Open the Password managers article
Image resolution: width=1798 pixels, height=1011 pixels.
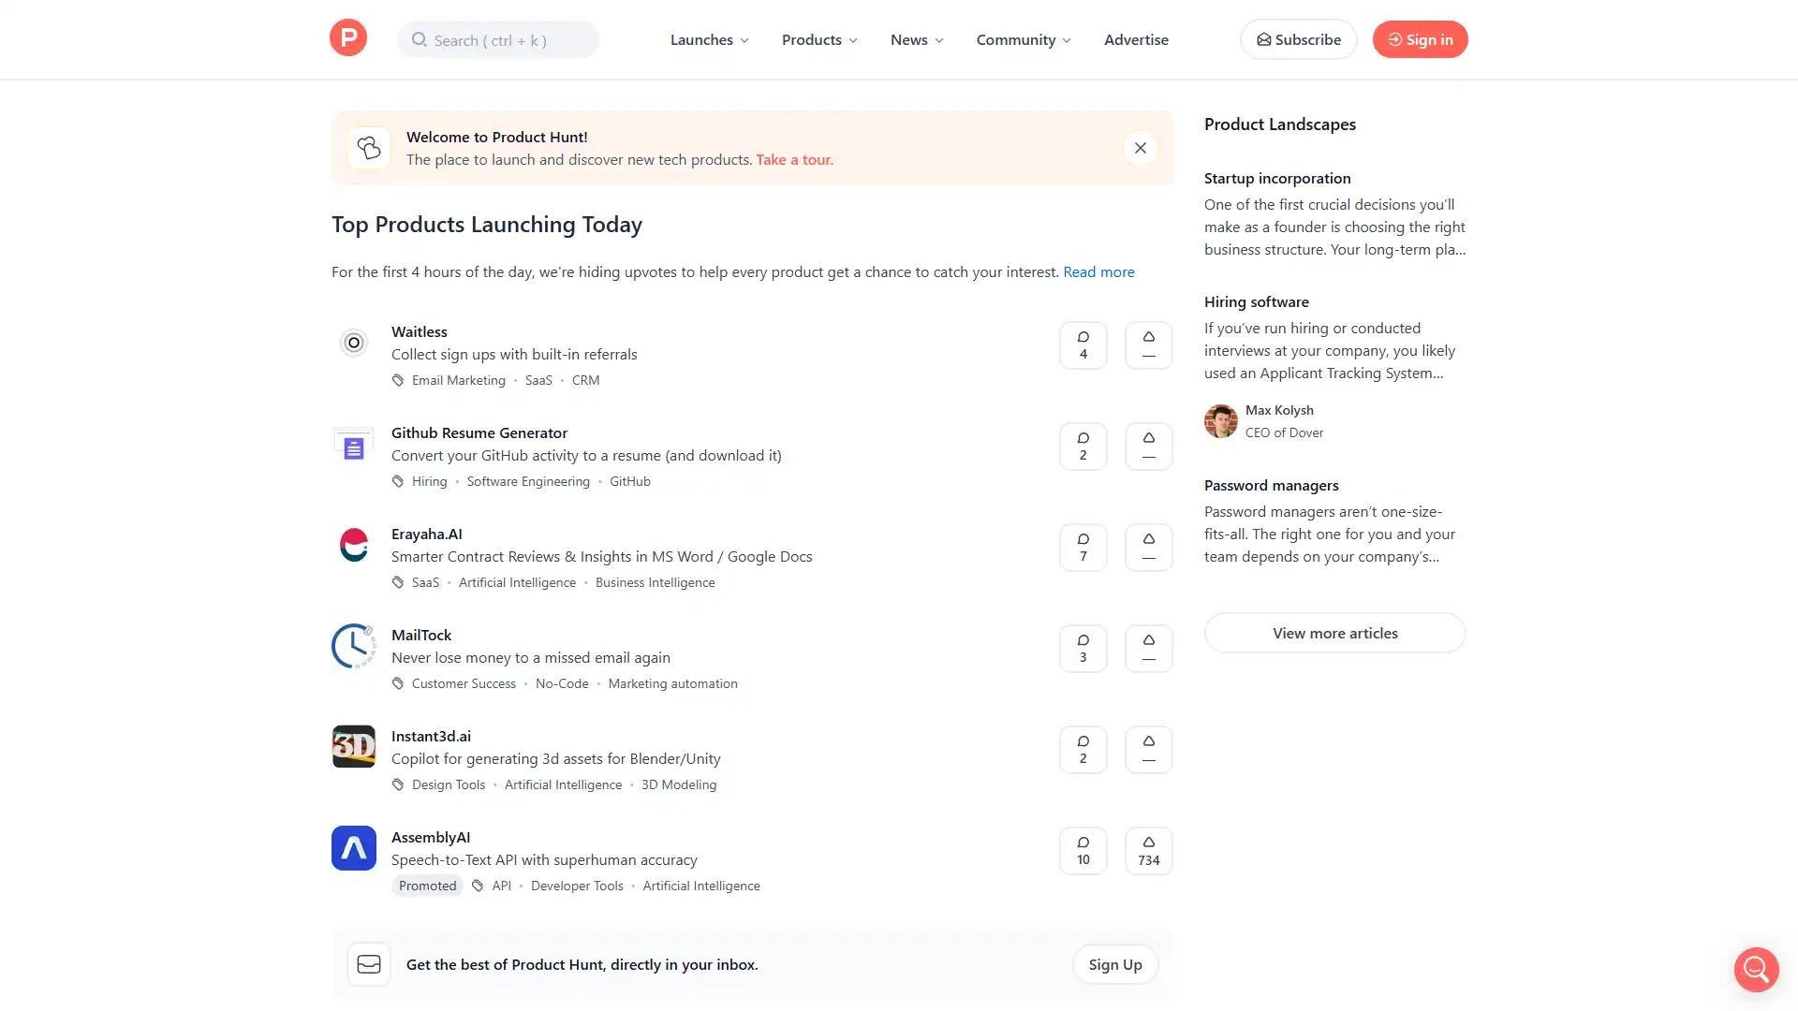pyautogui.click(x=1271, y=485)
